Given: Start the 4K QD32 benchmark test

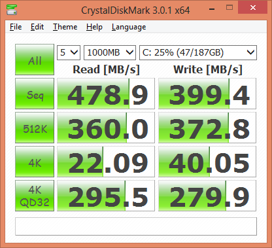Looking at the screenshot, I should point(35,196).
